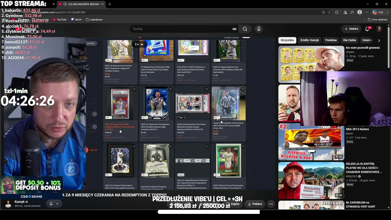Image resolution: width=391 pixels, height=220 pixels.
Task: Open the 9997 KART video thumbnail
Action: (311, 205)
